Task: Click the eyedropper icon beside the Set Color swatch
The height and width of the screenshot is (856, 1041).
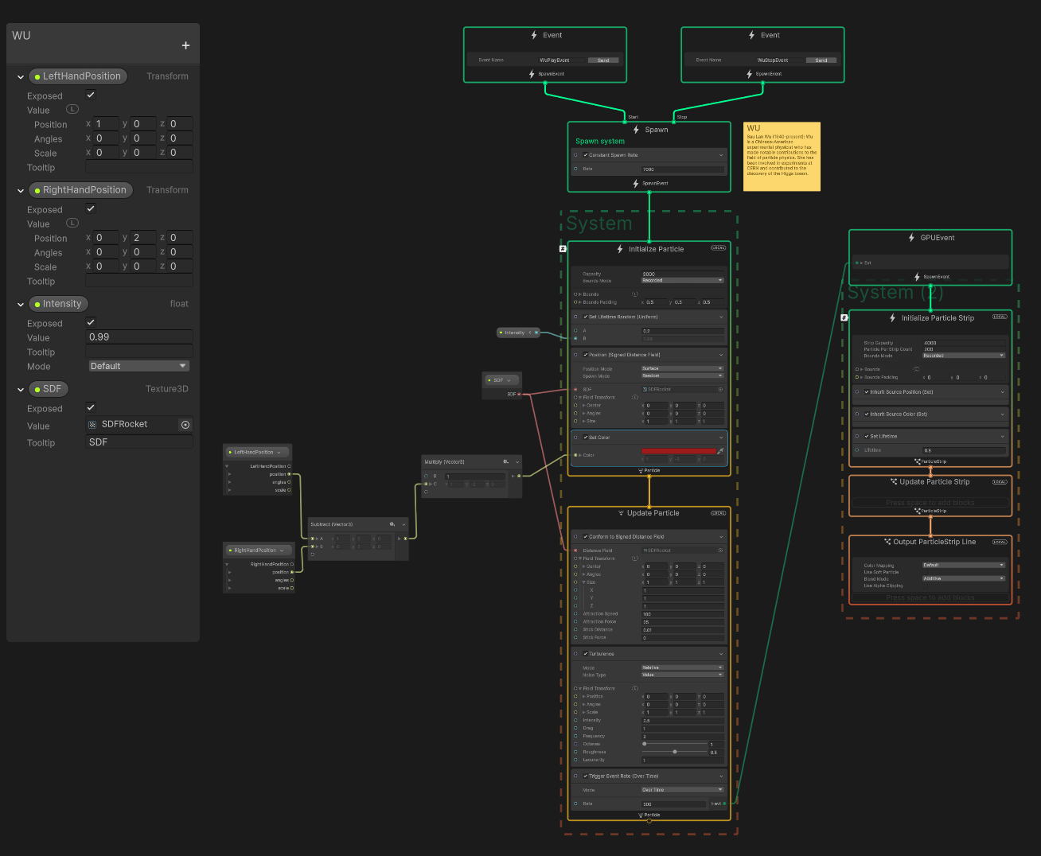Action: pyautogui.click(x=719, y=451)
